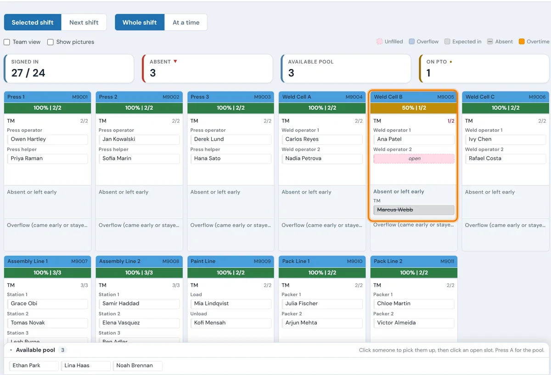Click the 50% | 1/2 fill bar
The width and height of the screenshot is (551, 375).
(414, 108)
